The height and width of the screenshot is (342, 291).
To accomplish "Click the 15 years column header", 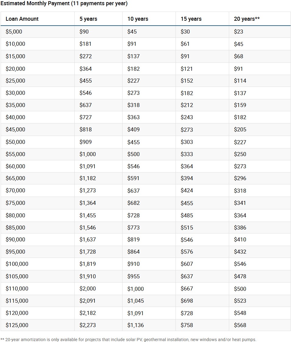I will [191, 19].
